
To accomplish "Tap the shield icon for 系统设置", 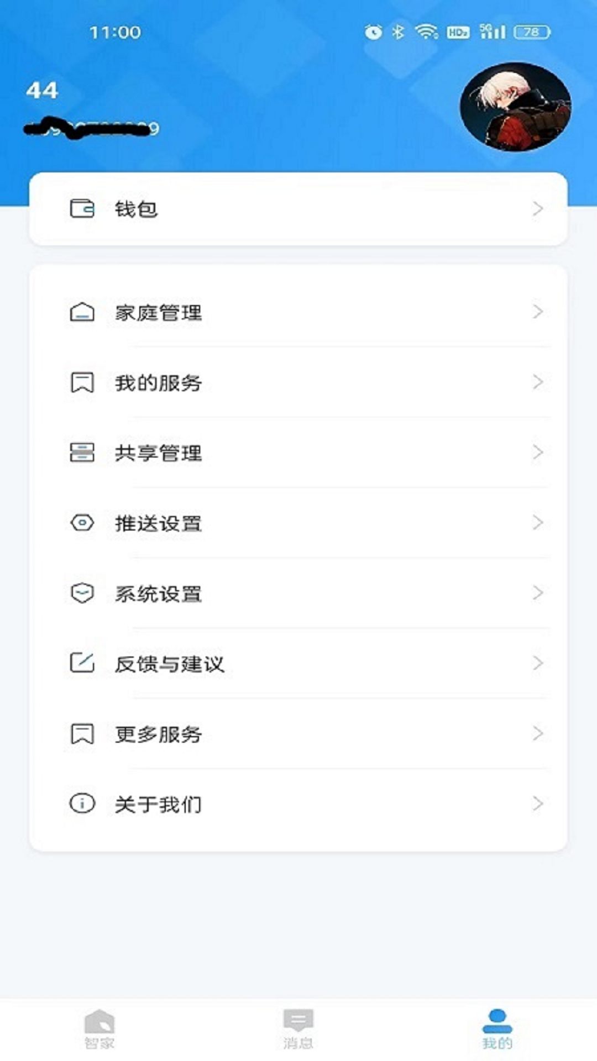I will (82, 593).
